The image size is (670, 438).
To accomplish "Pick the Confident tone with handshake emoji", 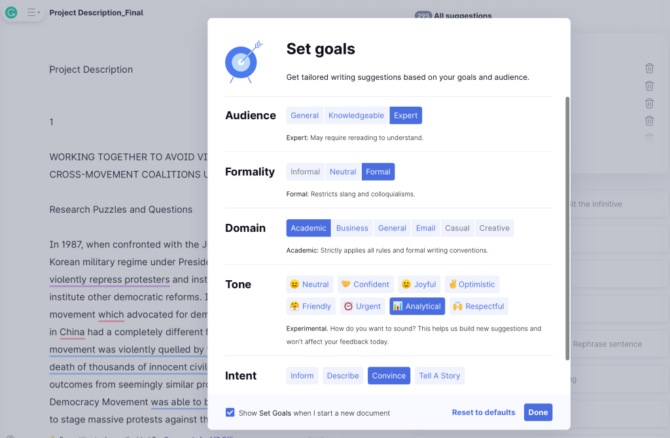I will click(365, 284).
